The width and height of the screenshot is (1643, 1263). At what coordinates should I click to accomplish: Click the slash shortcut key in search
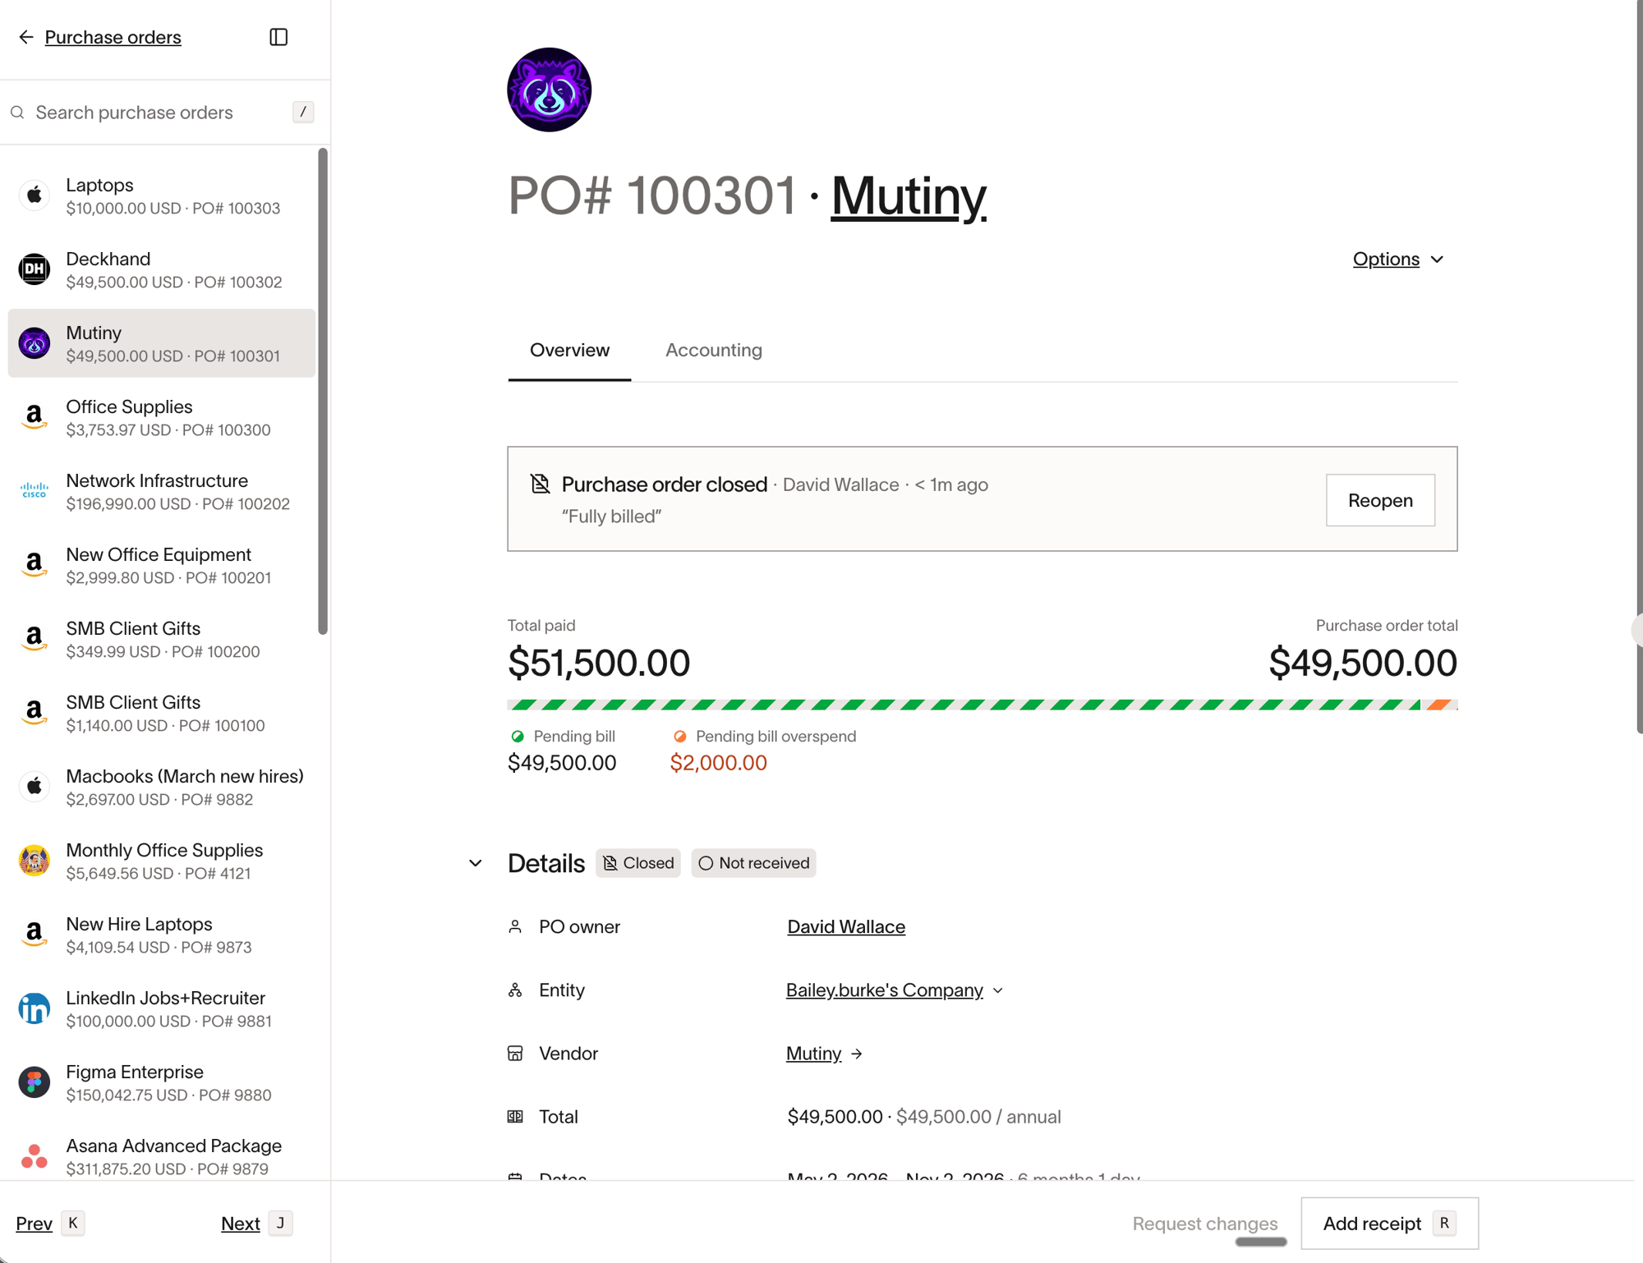pyautogui.click(x=303, y=113)
